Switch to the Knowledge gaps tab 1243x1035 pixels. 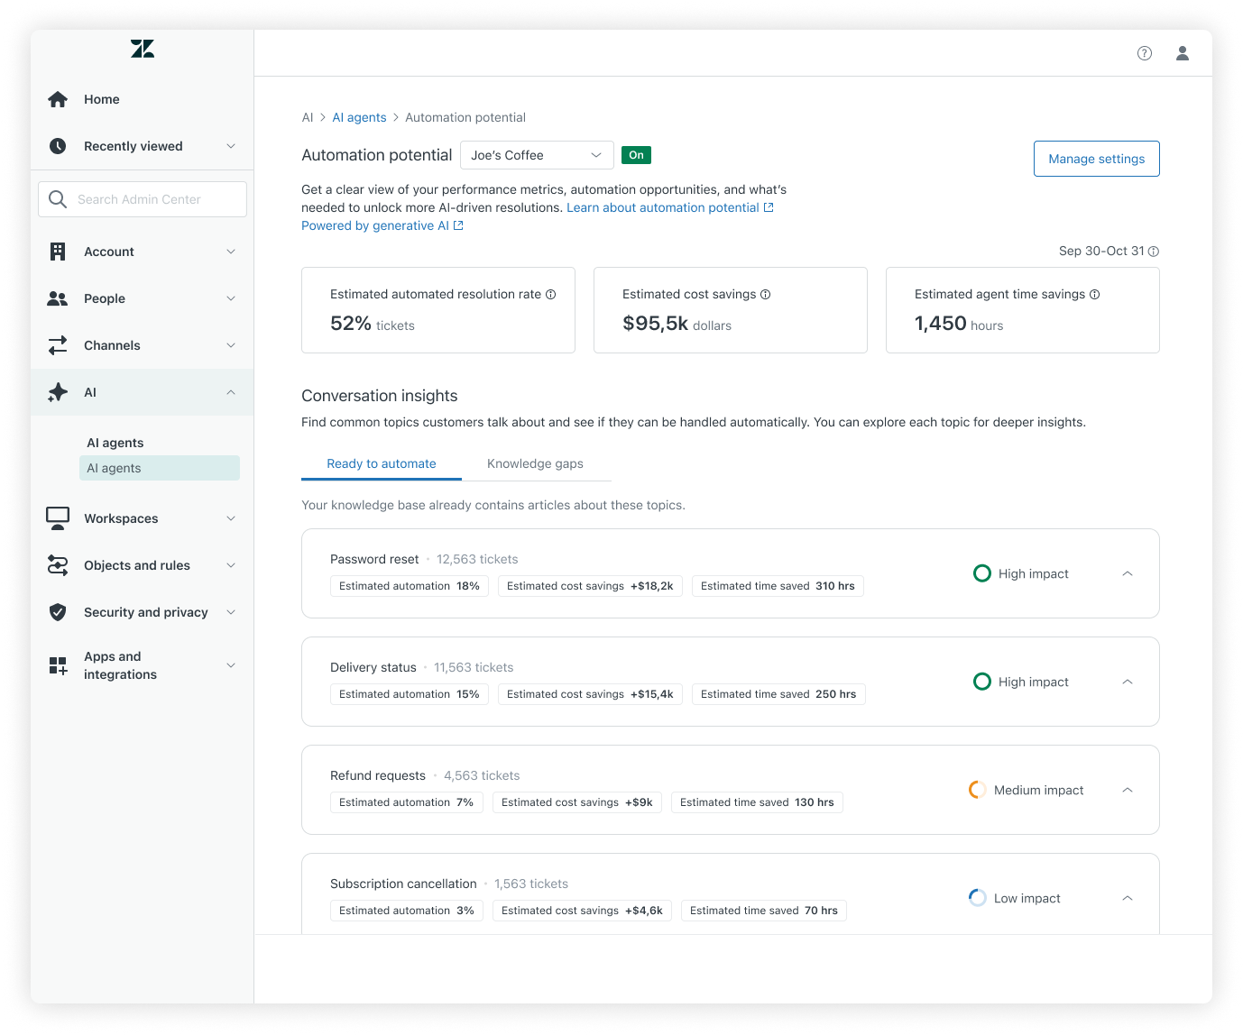coord(535,463)
